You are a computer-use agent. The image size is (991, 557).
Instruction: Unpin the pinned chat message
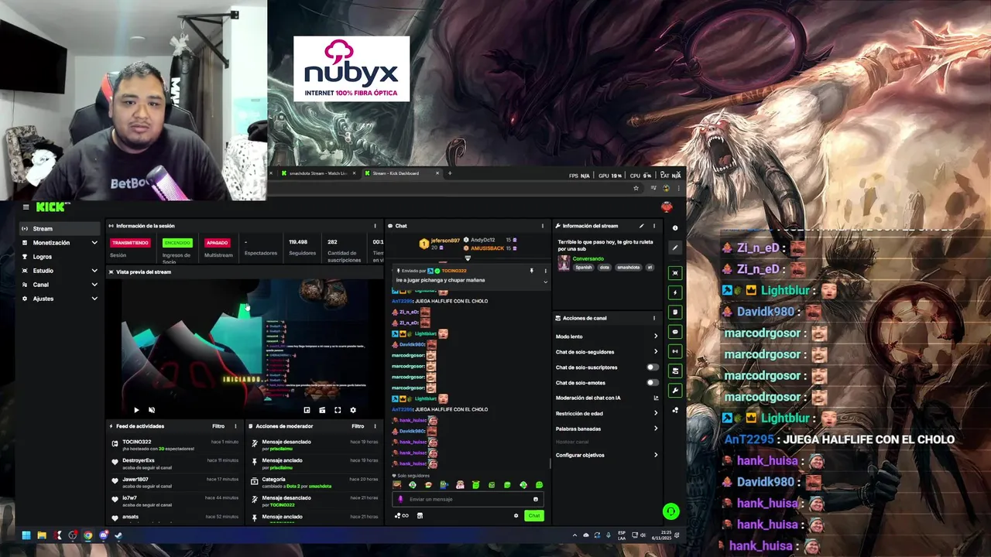[x=531, y=271]
